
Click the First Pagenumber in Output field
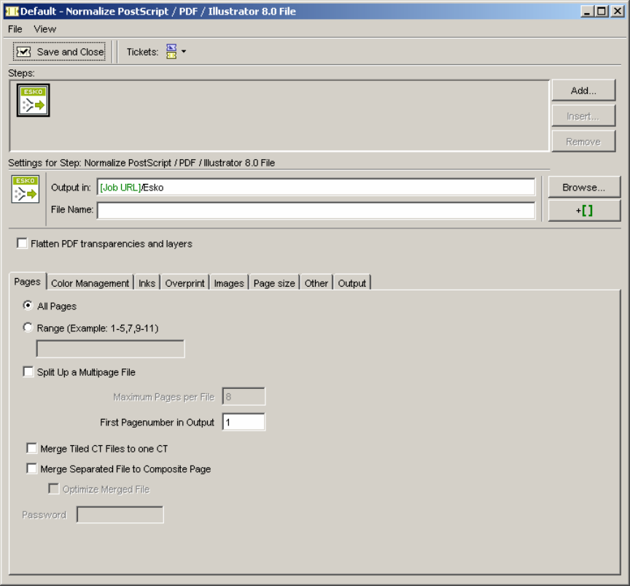click(x=244, y=422)
